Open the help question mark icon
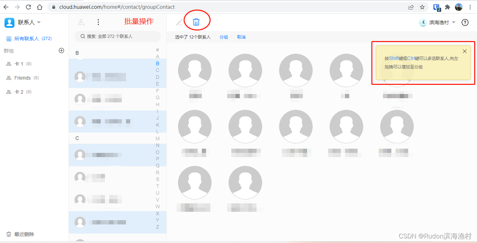 click(x=465, y=22)
